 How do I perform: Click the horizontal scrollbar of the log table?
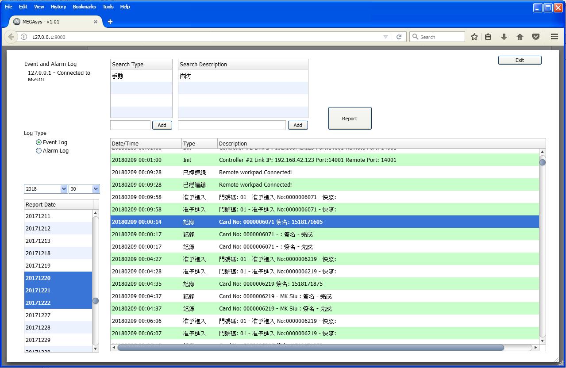[310, 348]
